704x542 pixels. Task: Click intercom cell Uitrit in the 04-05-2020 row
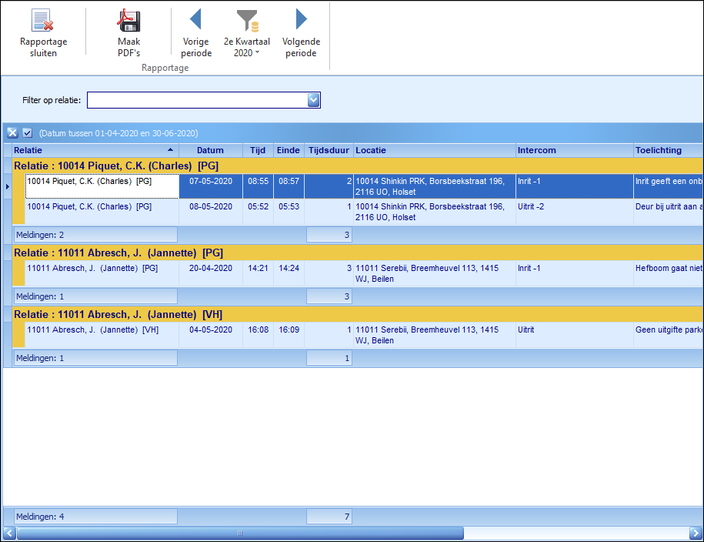(574, 335)
